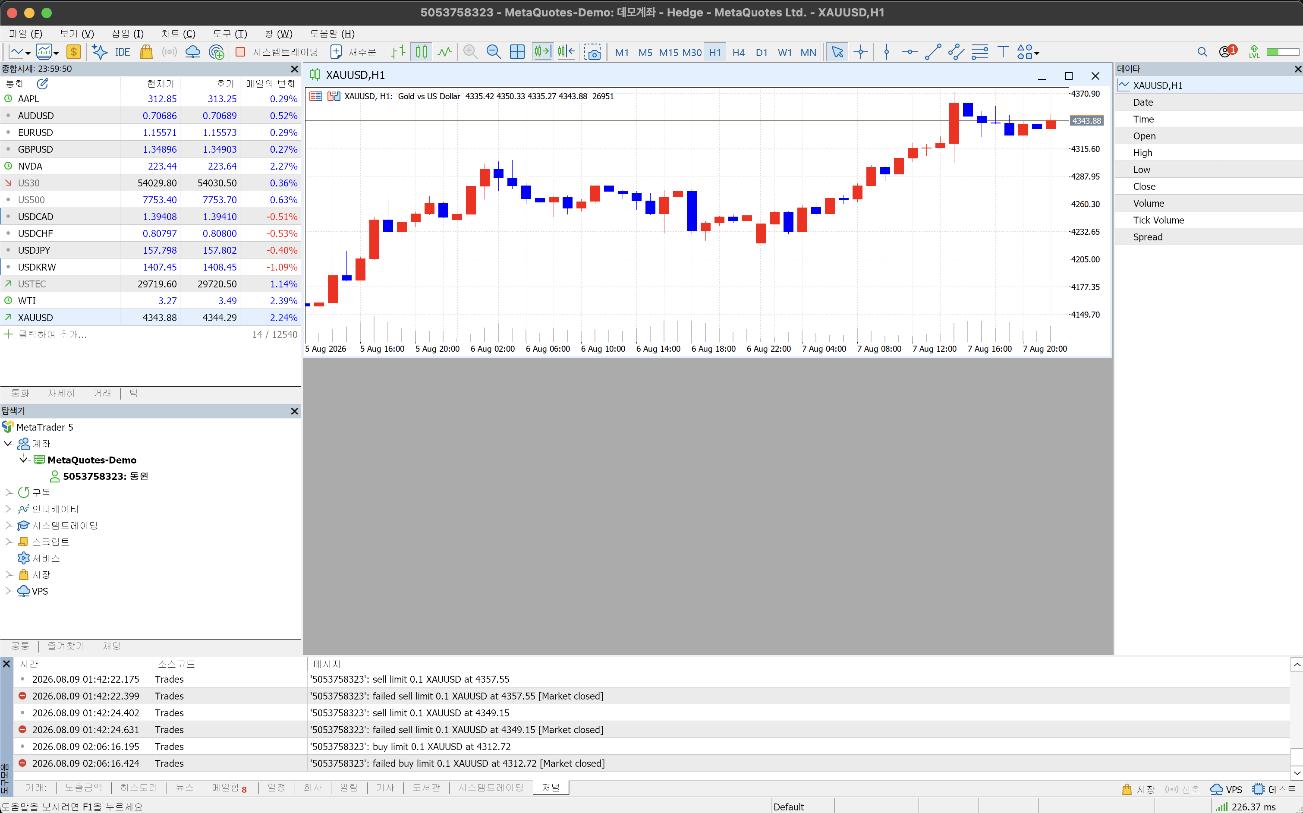Switch to the 히스토리 tab
This screenshot has height=813, width=1303.
coord(138,788)
